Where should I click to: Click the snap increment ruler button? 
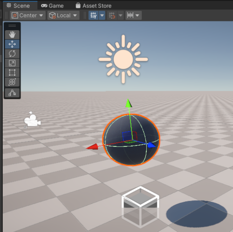tap(130, 15)
